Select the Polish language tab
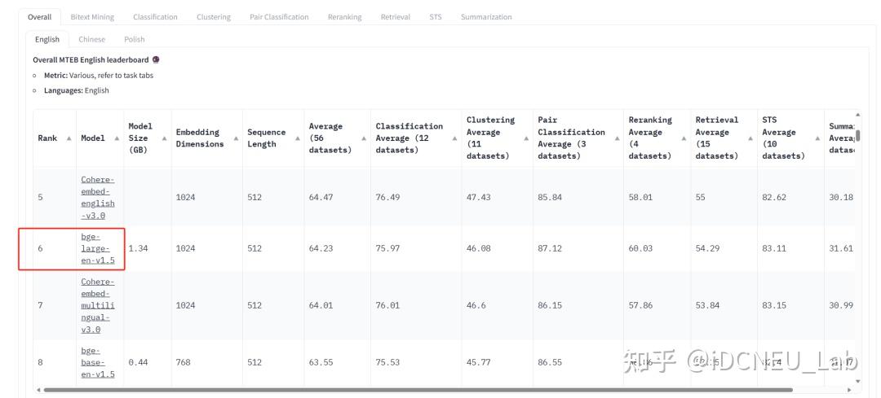Image resolution: width=881 pixels, height=398 pixels. click(x=135, y=39)
